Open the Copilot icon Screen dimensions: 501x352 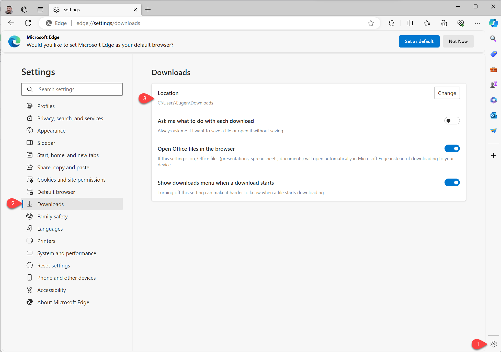[x=493, y=23]
